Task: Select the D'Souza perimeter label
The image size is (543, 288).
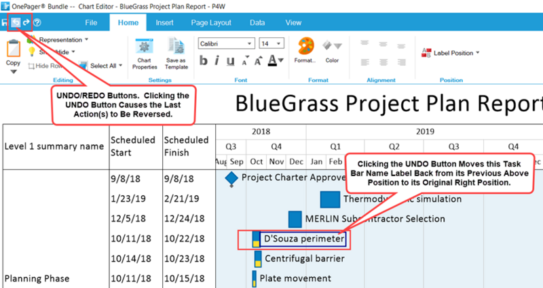Action: point(303,239)
